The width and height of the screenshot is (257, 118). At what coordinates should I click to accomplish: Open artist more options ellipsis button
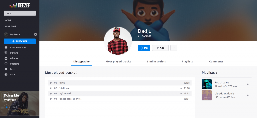point(174,48)
